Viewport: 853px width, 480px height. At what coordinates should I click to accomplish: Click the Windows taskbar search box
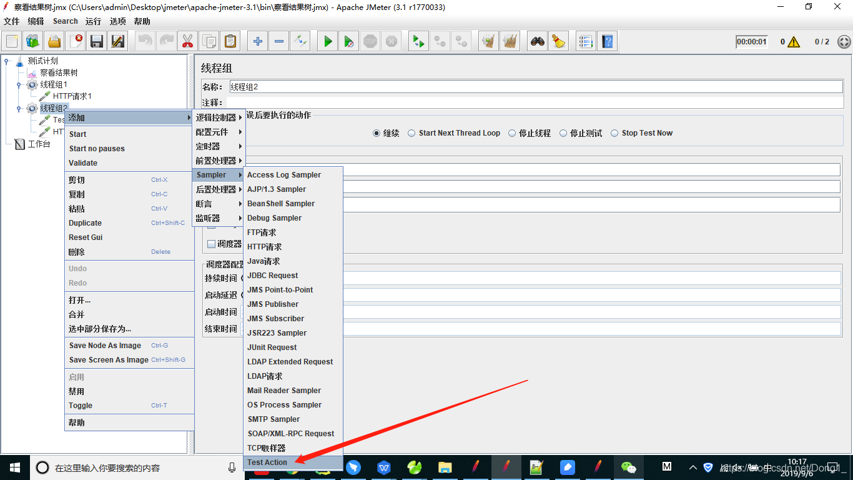point(137,467)
